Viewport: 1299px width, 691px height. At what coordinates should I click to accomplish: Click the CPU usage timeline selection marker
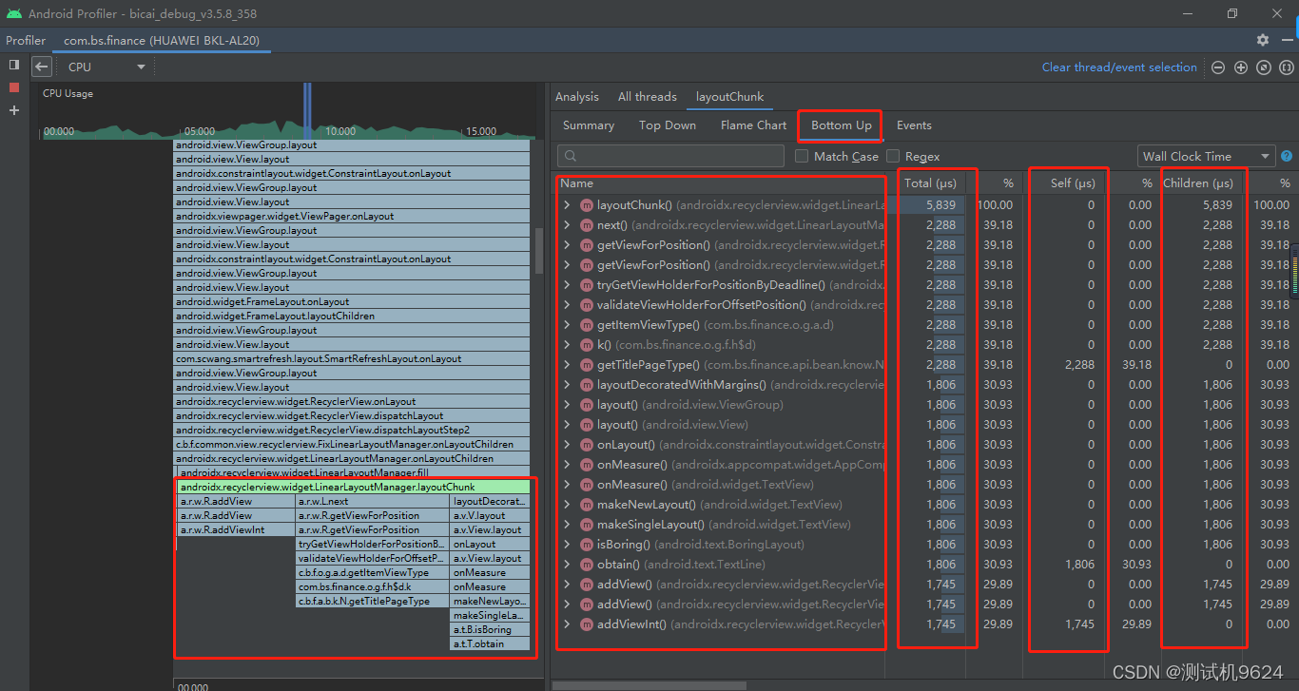pos(306,110)
